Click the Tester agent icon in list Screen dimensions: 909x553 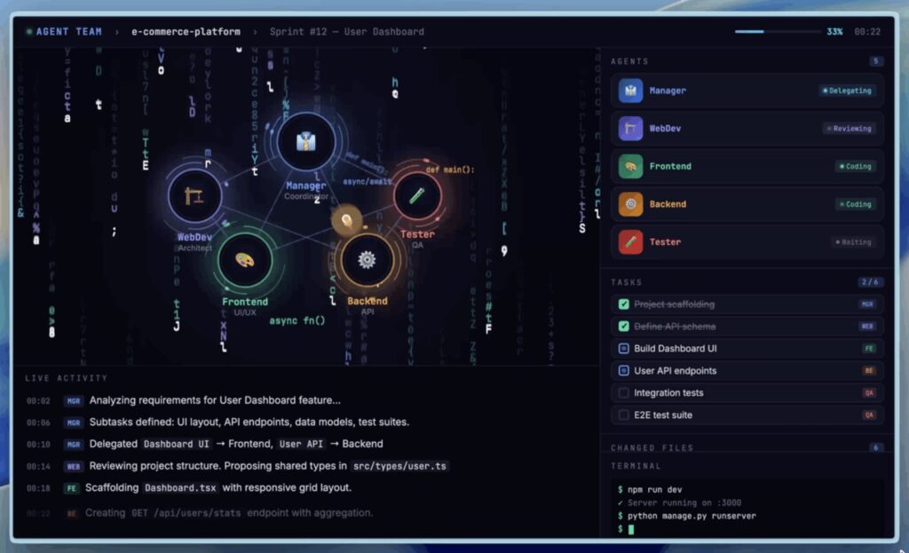tap(630, 241)
